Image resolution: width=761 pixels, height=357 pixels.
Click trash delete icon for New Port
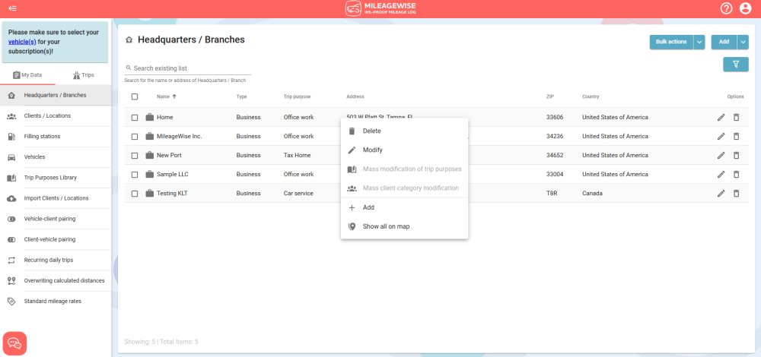[x=736, y=155]
